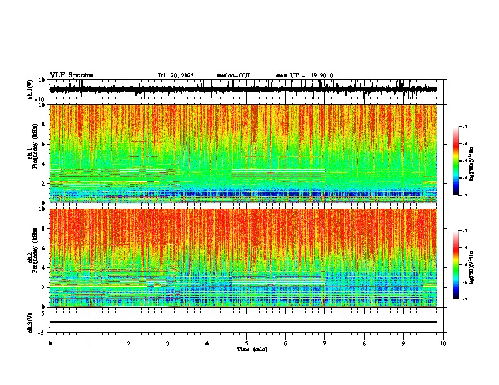Click the ch.2 color bar log(PSD) unit label
Viewport: 499px width, 385px height.
(472, 267)
